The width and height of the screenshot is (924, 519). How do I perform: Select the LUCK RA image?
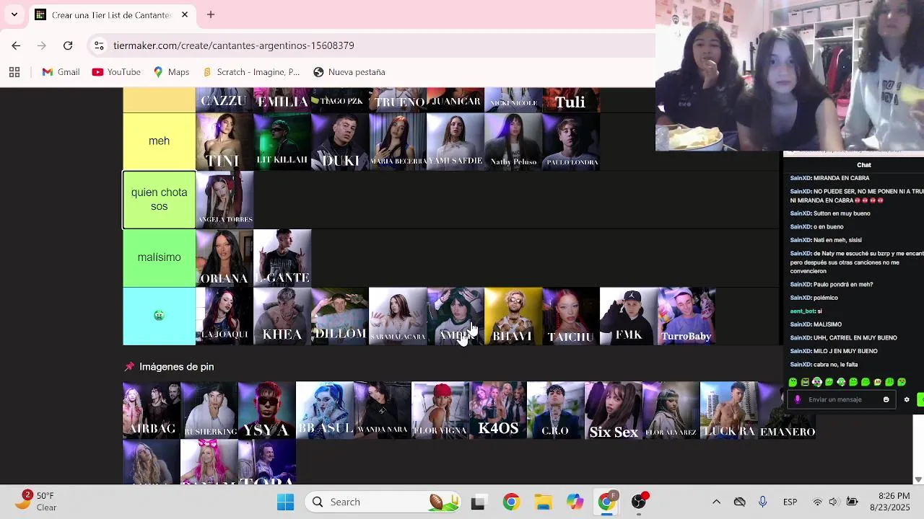(x=729, y=410)
